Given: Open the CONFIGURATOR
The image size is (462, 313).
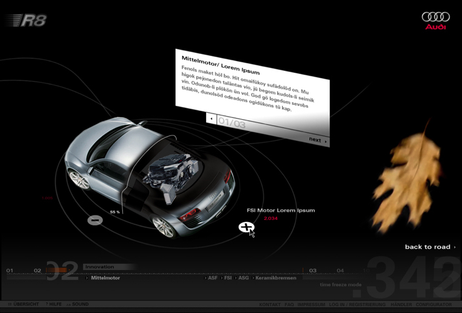Looking at the screenshot, I should tap(434, 304).
